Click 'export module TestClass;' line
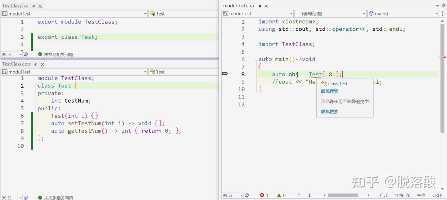This screenshot has height=200, width=447. click(x=78, y=22)
